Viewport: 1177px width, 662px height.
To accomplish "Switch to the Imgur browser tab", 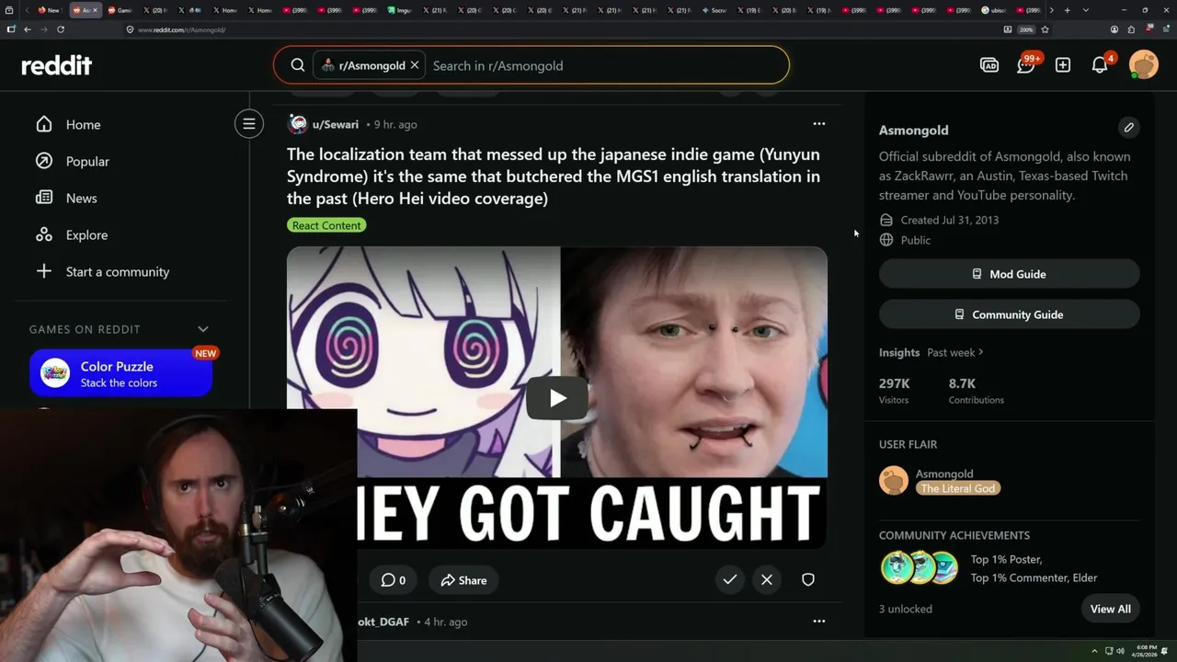I will (399, 10).
